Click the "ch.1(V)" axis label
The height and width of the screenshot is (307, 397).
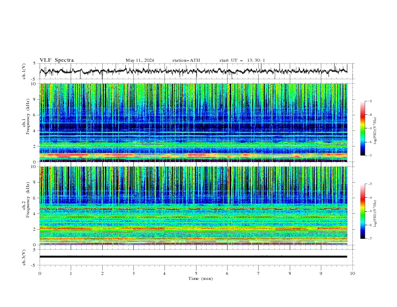[24, 71]
